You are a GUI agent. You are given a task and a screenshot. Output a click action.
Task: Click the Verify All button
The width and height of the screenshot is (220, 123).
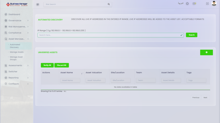[47, 65]
